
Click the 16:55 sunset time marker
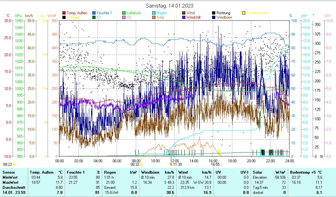(215, 164)
